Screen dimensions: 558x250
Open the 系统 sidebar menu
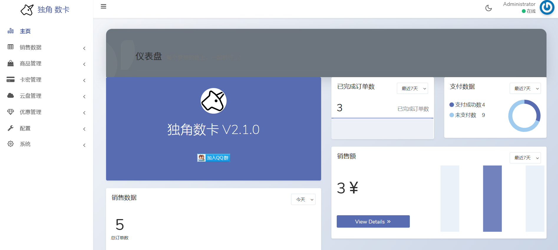[25, 144]
